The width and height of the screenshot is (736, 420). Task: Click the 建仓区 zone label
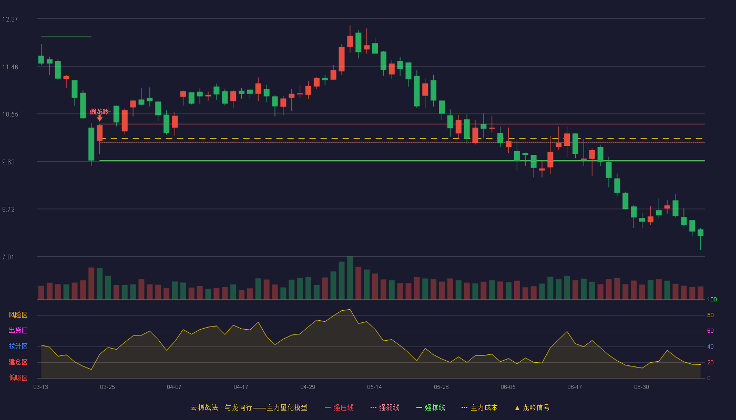click(18, 362)
